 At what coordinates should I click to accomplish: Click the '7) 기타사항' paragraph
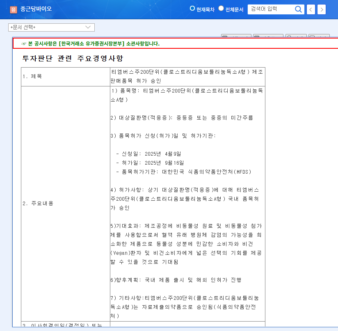[185, 307]
